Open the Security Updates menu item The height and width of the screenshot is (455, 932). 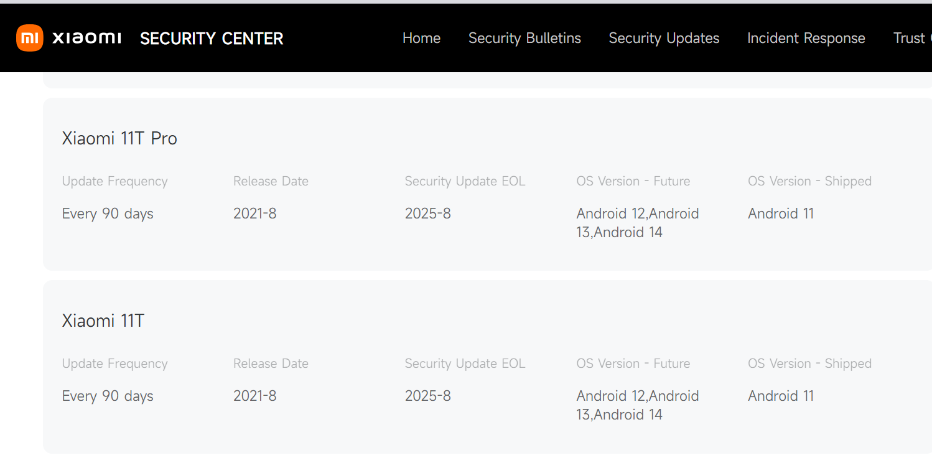(664, 38)
